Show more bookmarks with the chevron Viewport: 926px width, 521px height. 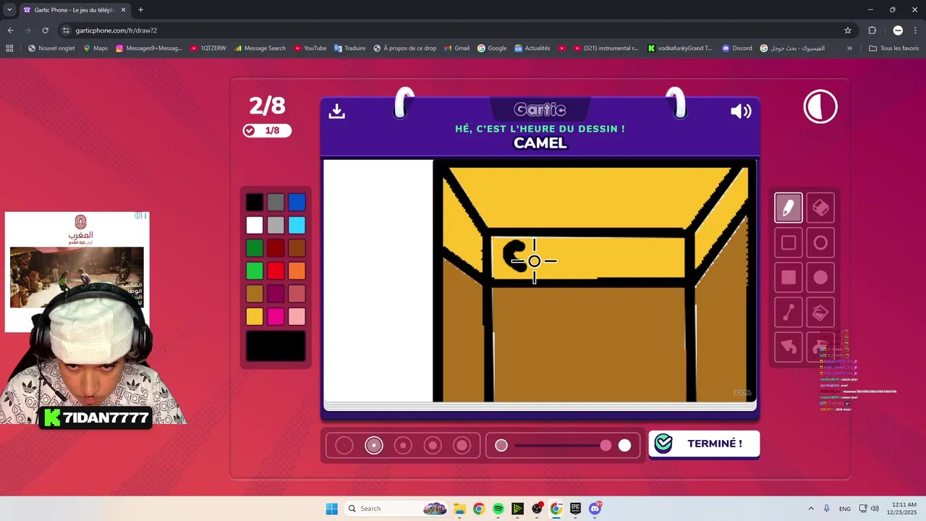point(849,48)
